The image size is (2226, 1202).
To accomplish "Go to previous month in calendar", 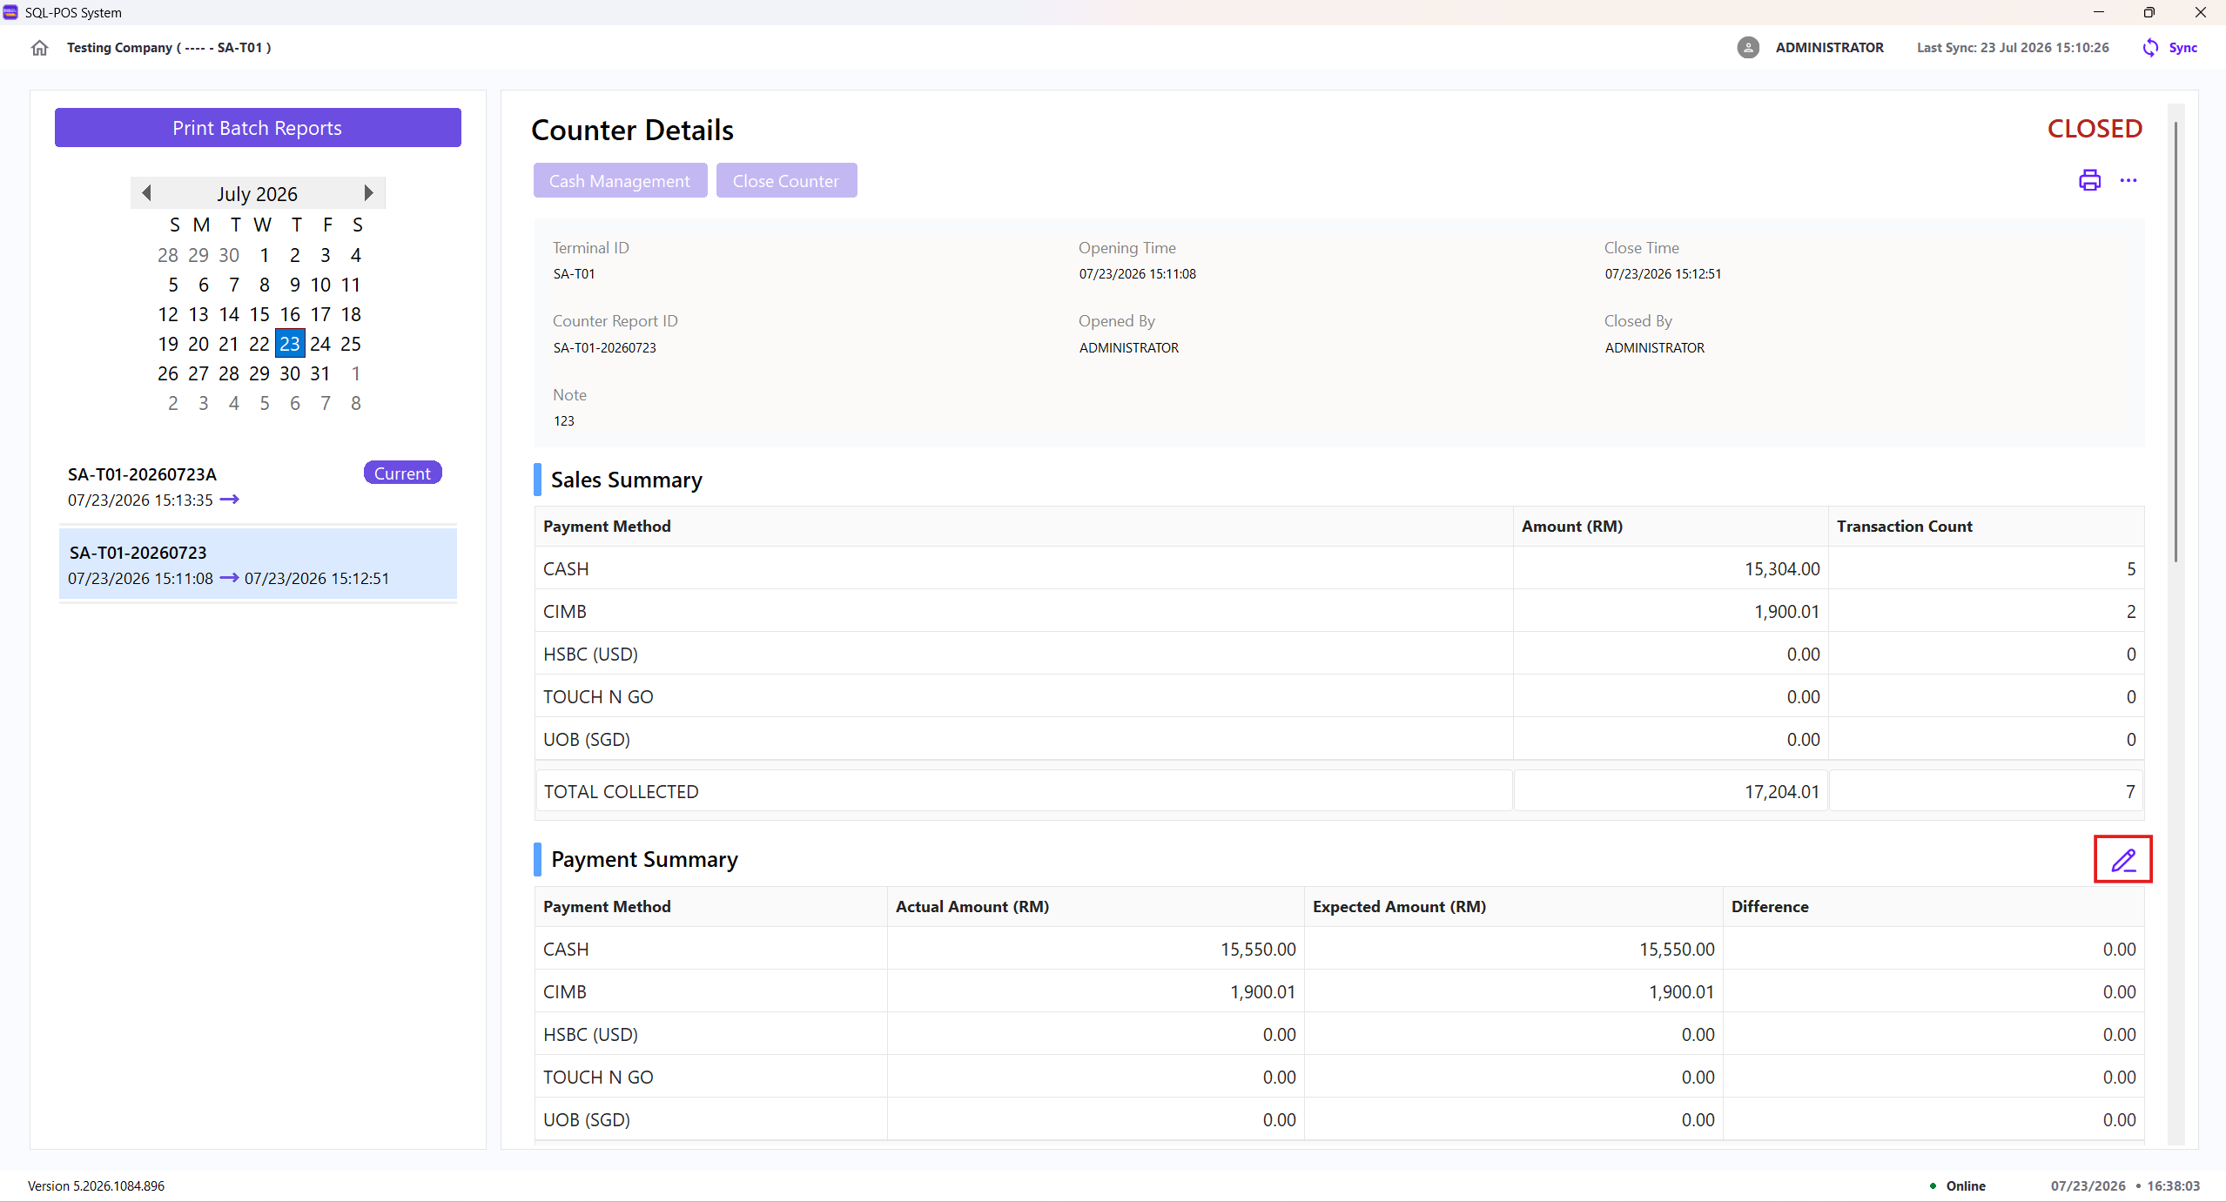I will coord(146,192).
